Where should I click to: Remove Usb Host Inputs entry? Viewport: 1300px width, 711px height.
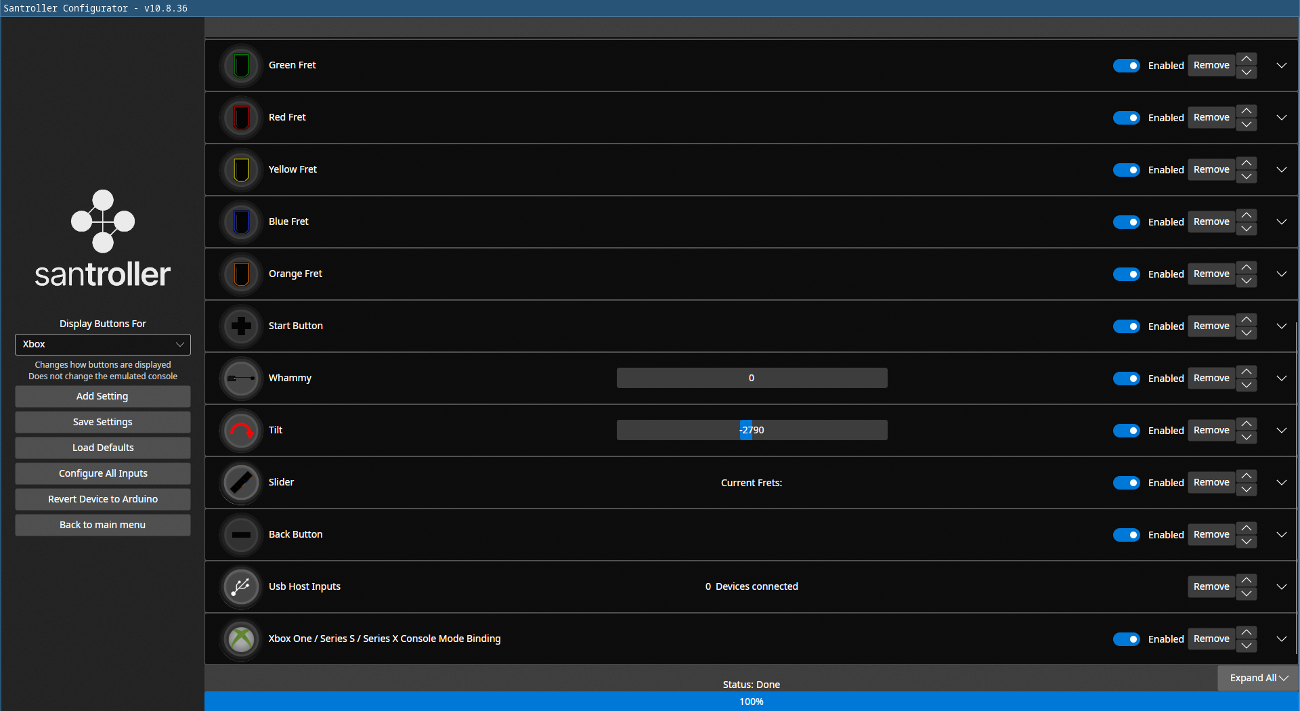coord(1211,587)
